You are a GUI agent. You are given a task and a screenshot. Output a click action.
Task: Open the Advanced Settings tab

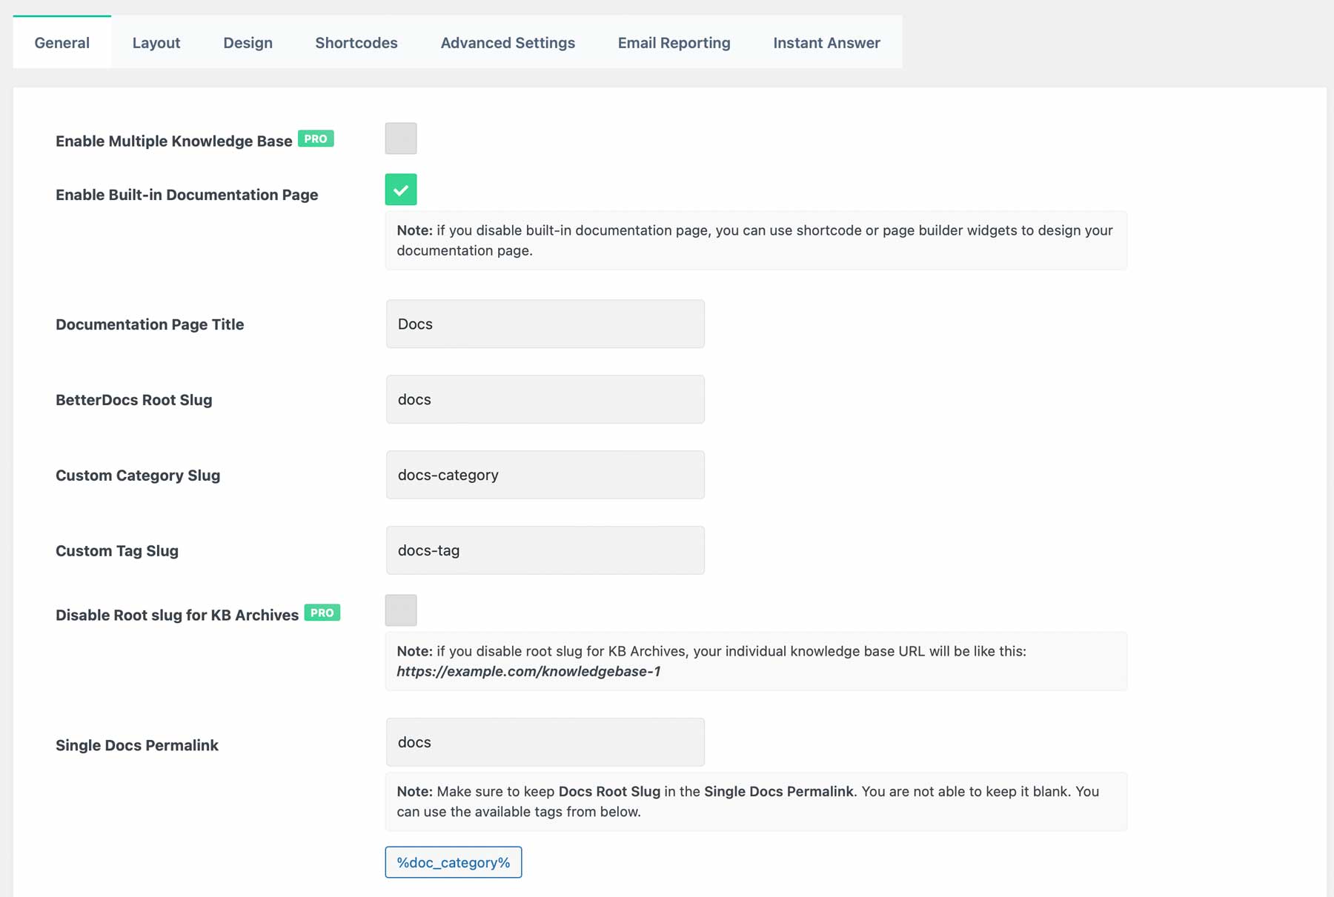coord(508,42)
